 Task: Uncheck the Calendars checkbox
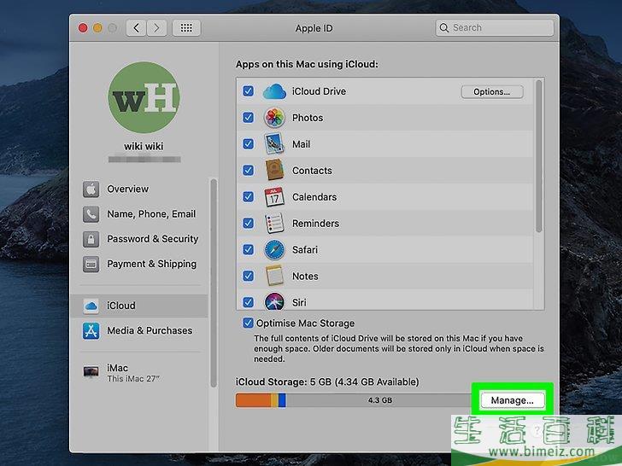click(x=249, y=197)
